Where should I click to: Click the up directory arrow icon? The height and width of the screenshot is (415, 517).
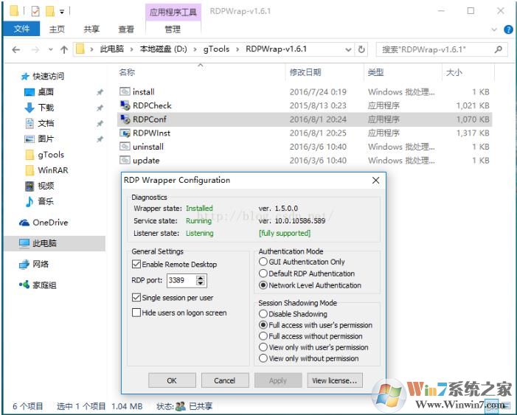point(63,49)
